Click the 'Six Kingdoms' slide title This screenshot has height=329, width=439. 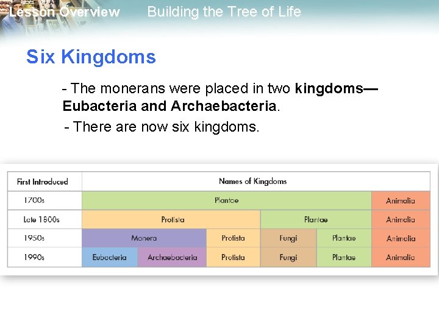(91, 57)
